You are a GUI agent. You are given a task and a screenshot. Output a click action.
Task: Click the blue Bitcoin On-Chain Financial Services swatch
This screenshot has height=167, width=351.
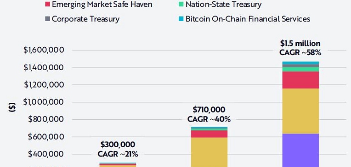(181, 19)
